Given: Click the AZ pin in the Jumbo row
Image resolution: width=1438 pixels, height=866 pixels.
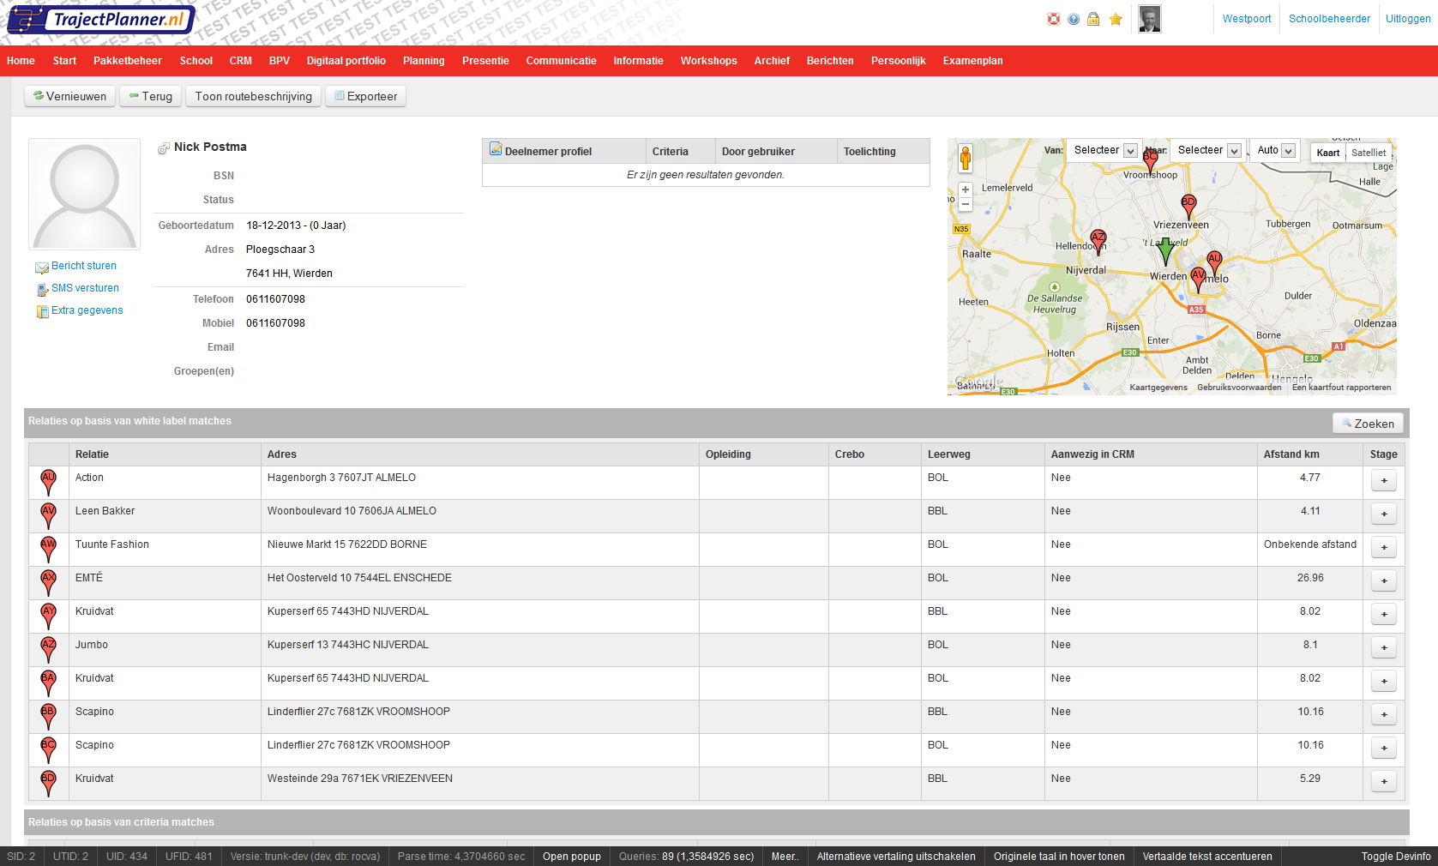Looking at the screenshot, I should pyautogui.click(x=48, y=650).
